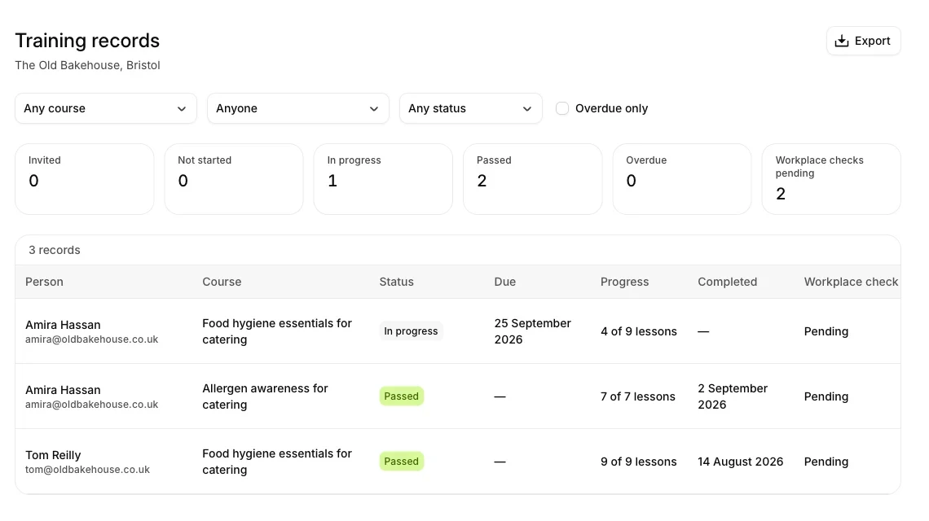Click Allergen awareness for catering course cell
Image resolution: width=929 pixels, height=521 pixels.
[x=266, y=396]
